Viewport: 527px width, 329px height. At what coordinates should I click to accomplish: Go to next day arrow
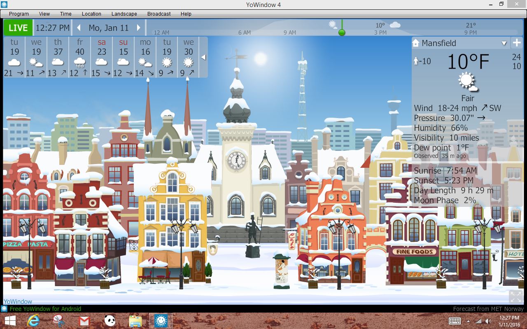tap(139, 28)
